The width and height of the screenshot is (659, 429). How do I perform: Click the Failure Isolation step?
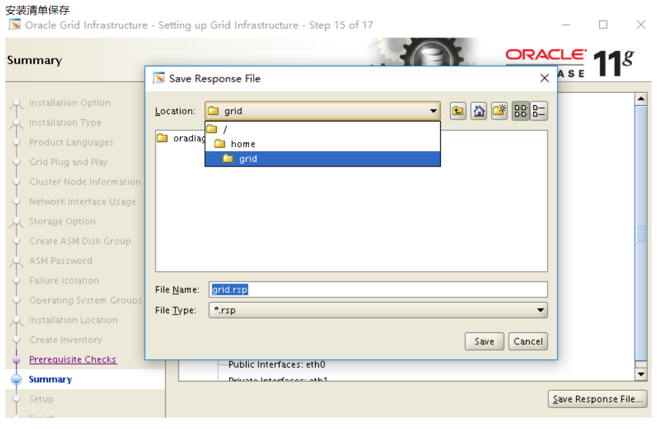(x=64, y=280)
